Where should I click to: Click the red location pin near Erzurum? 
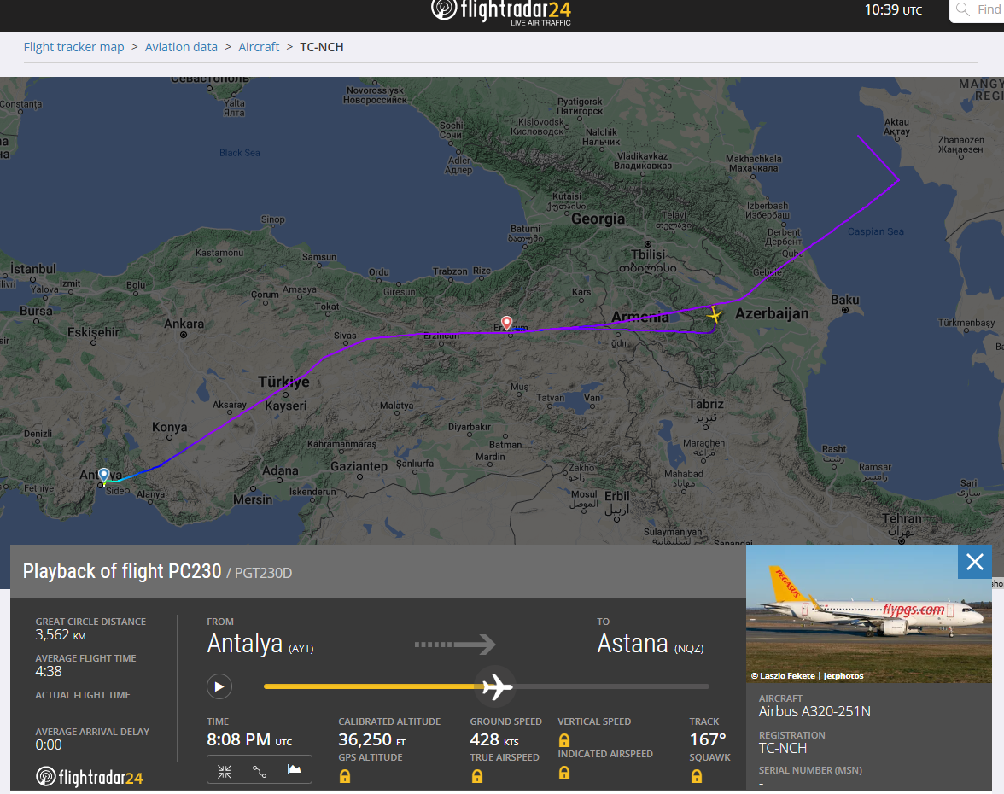coord(506,323)
